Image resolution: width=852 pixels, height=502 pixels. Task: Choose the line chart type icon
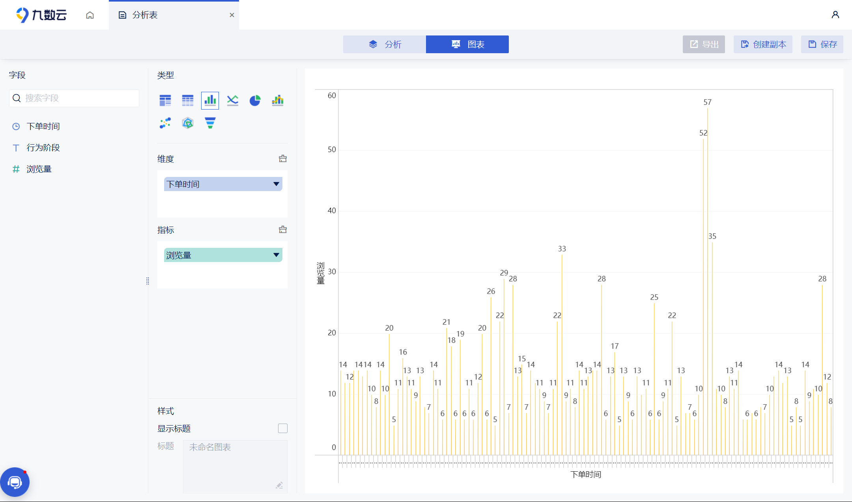click(233, 100)
